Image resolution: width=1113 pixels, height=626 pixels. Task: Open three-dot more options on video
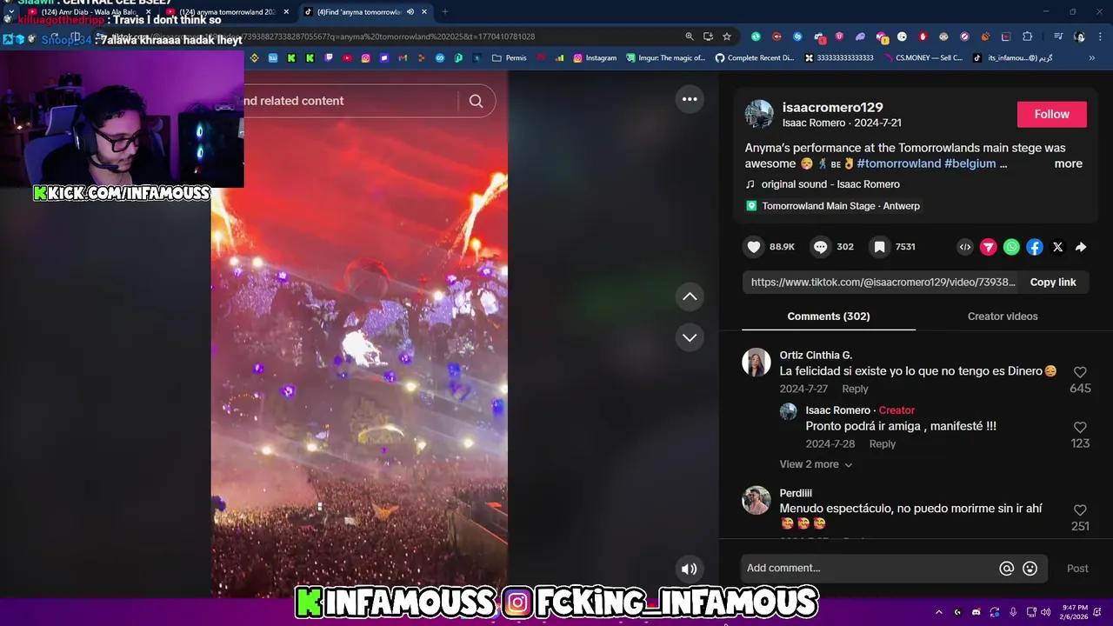click(690, 99)
